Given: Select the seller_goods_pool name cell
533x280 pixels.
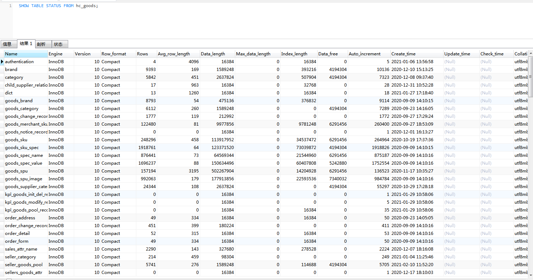Looking at the screenshot, I should pyautogui.click(x=26, y=265).
